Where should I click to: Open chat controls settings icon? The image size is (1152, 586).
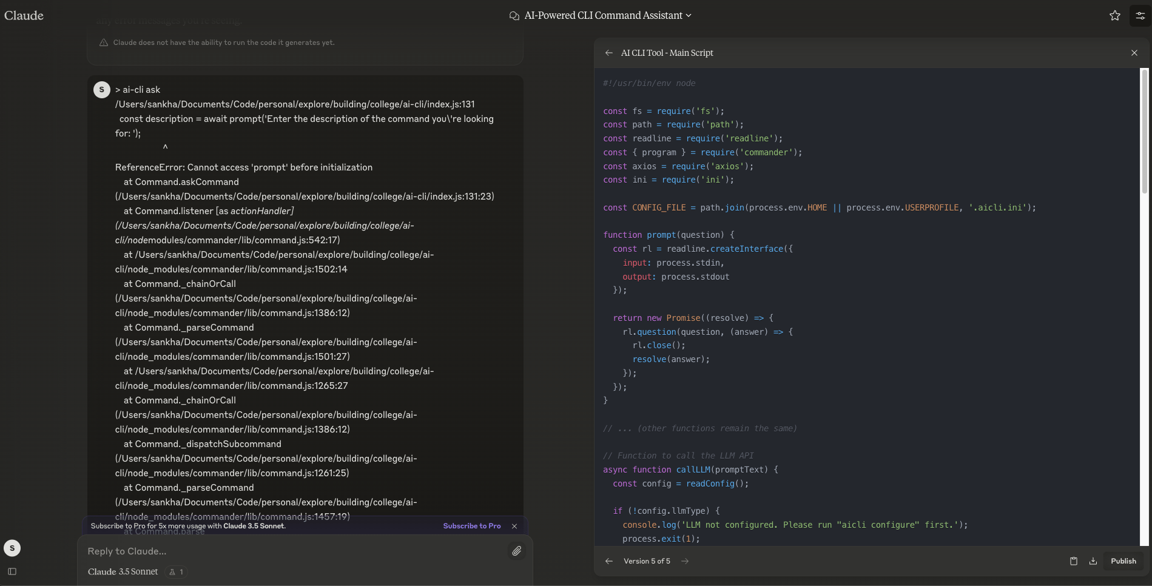tap(1140, 16)
